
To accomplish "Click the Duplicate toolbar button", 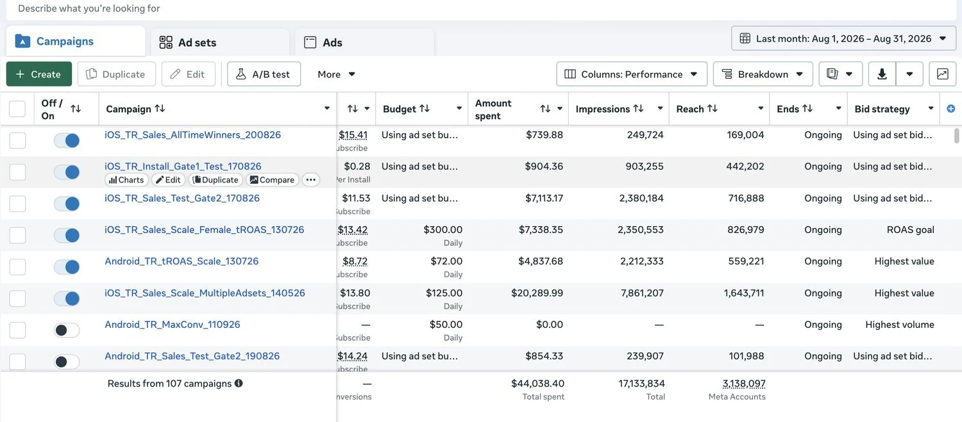I will (x=117, y=74).
